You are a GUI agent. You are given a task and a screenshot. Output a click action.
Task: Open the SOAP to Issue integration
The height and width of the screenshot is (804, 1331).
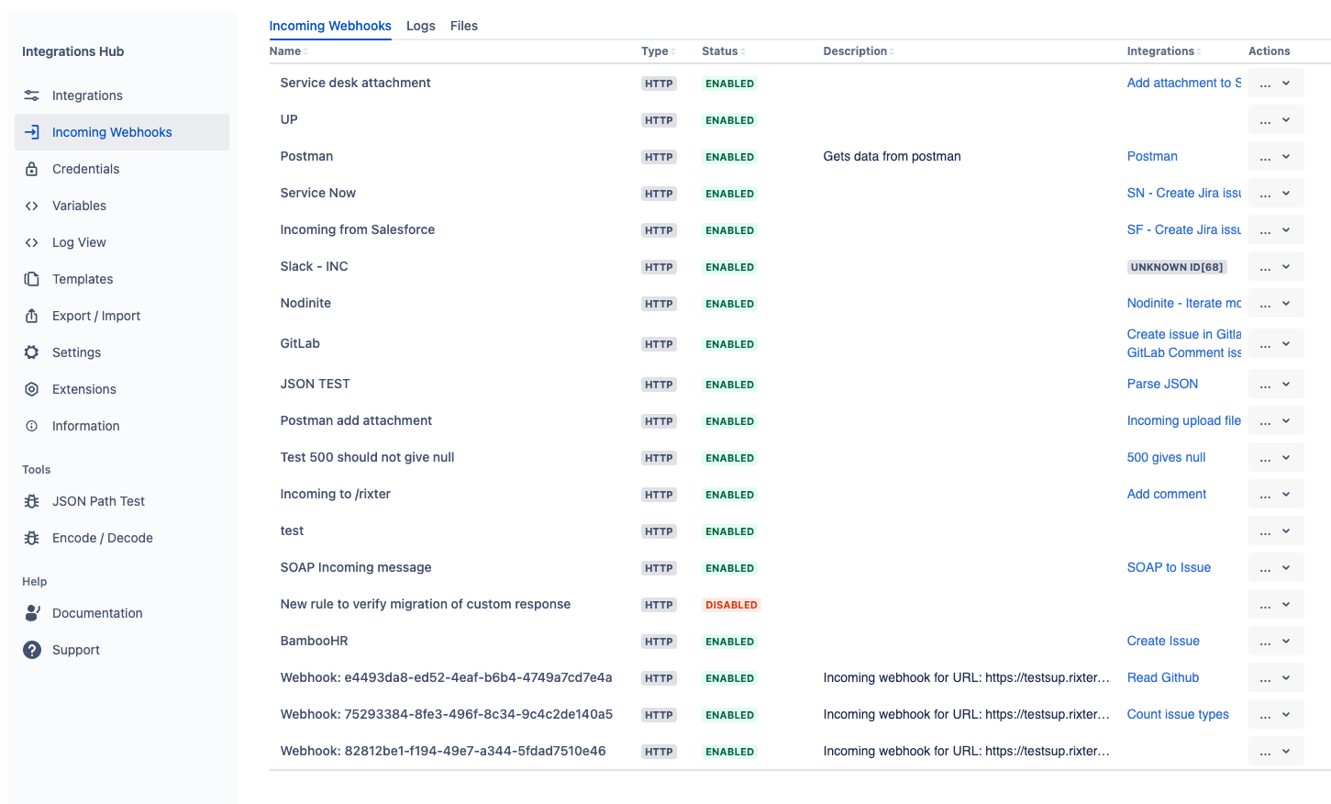point(1169,567)
